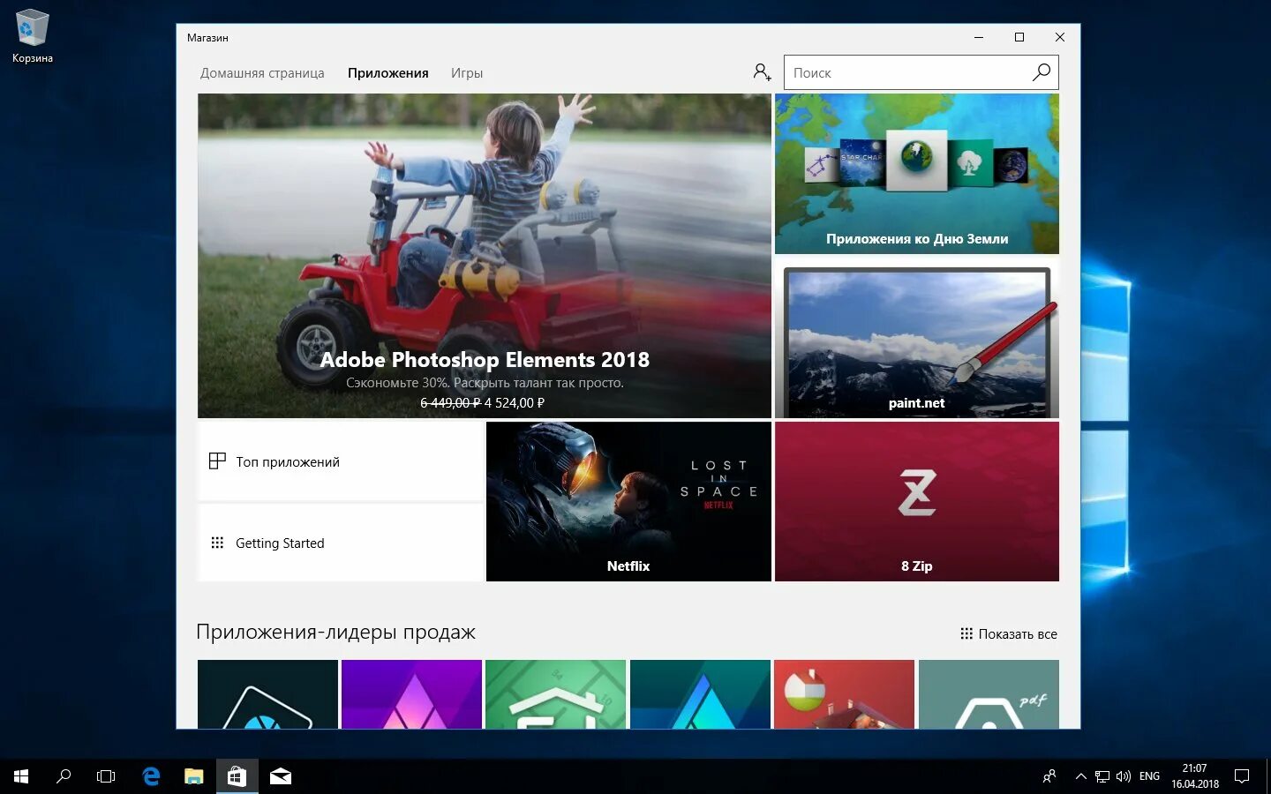Click the ENG language indicator
The width and height of the screenshot is (1271, 794).
pos(1149,776)
